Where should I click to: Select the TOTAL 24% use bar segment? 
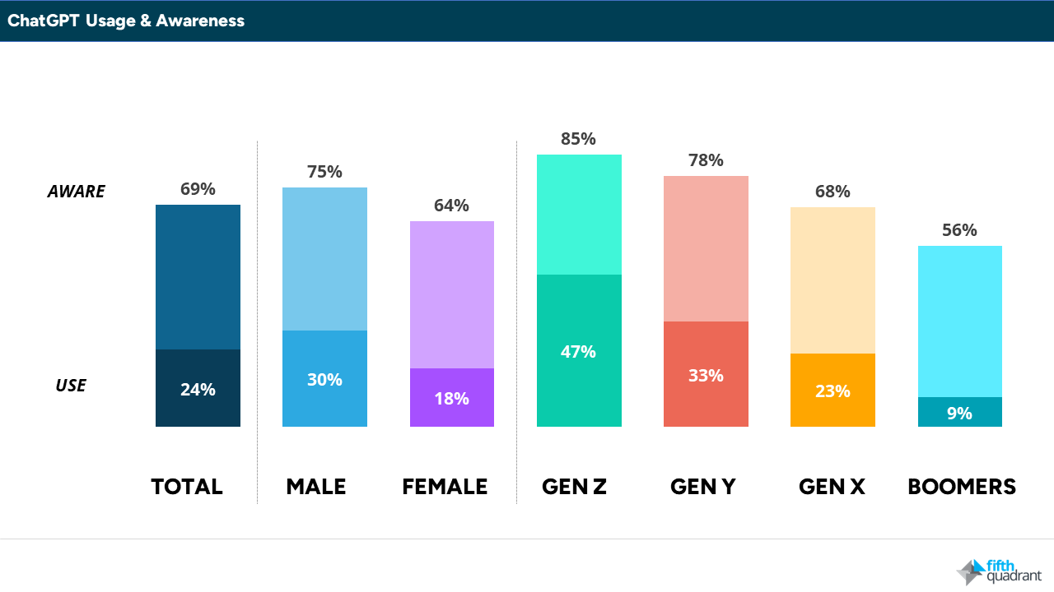(198, 388)
